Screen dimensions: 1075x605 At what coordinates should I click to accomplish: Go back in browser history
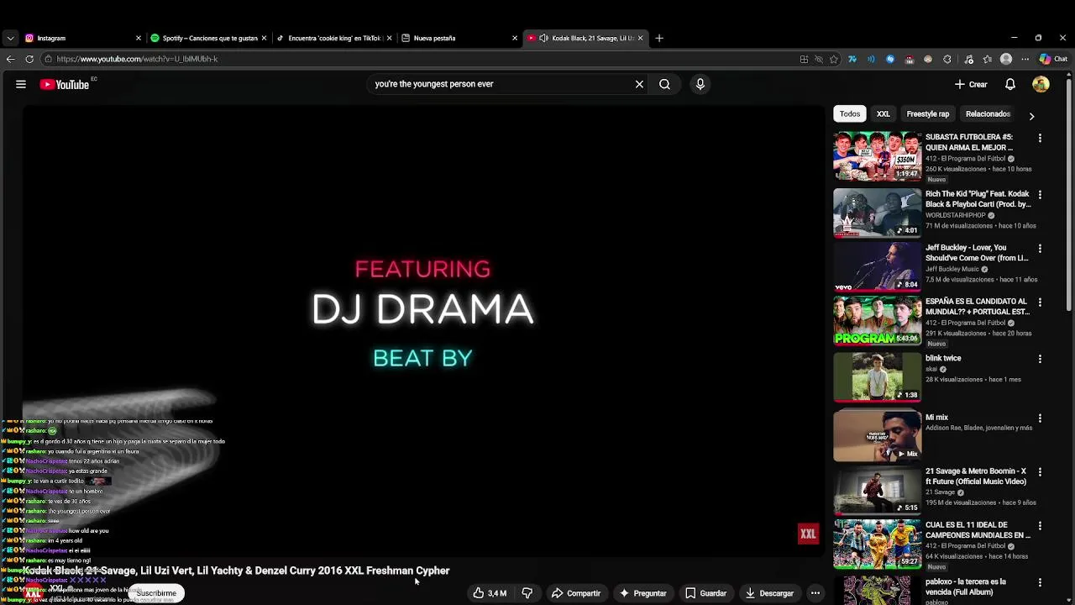(x=10, y=59)
